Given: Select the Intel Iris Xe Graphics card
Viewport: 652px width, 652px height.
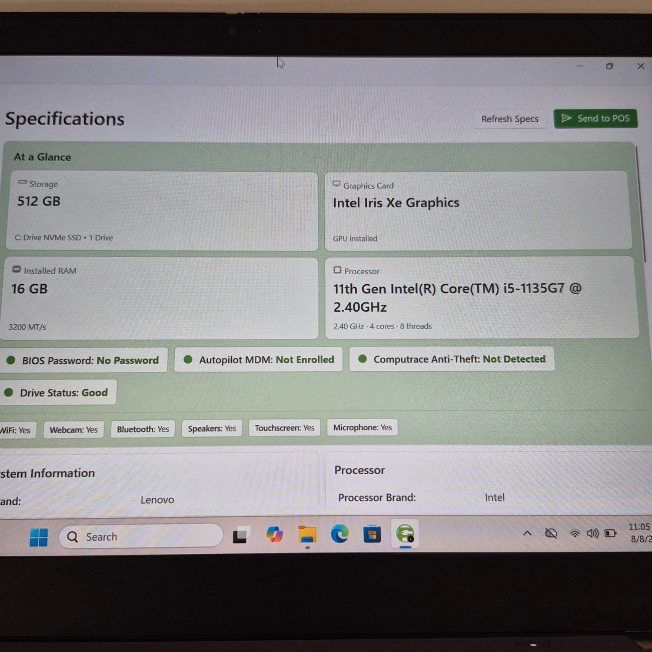Looking at the screenshot, I should tap(479, 210).
